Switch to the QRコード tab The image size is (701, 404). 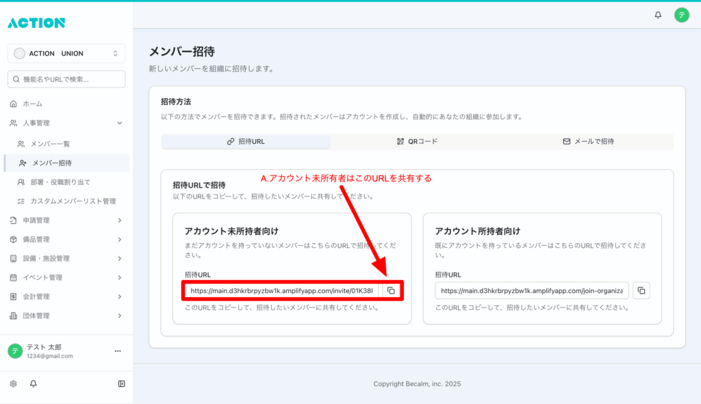click(x=417, y=142)
